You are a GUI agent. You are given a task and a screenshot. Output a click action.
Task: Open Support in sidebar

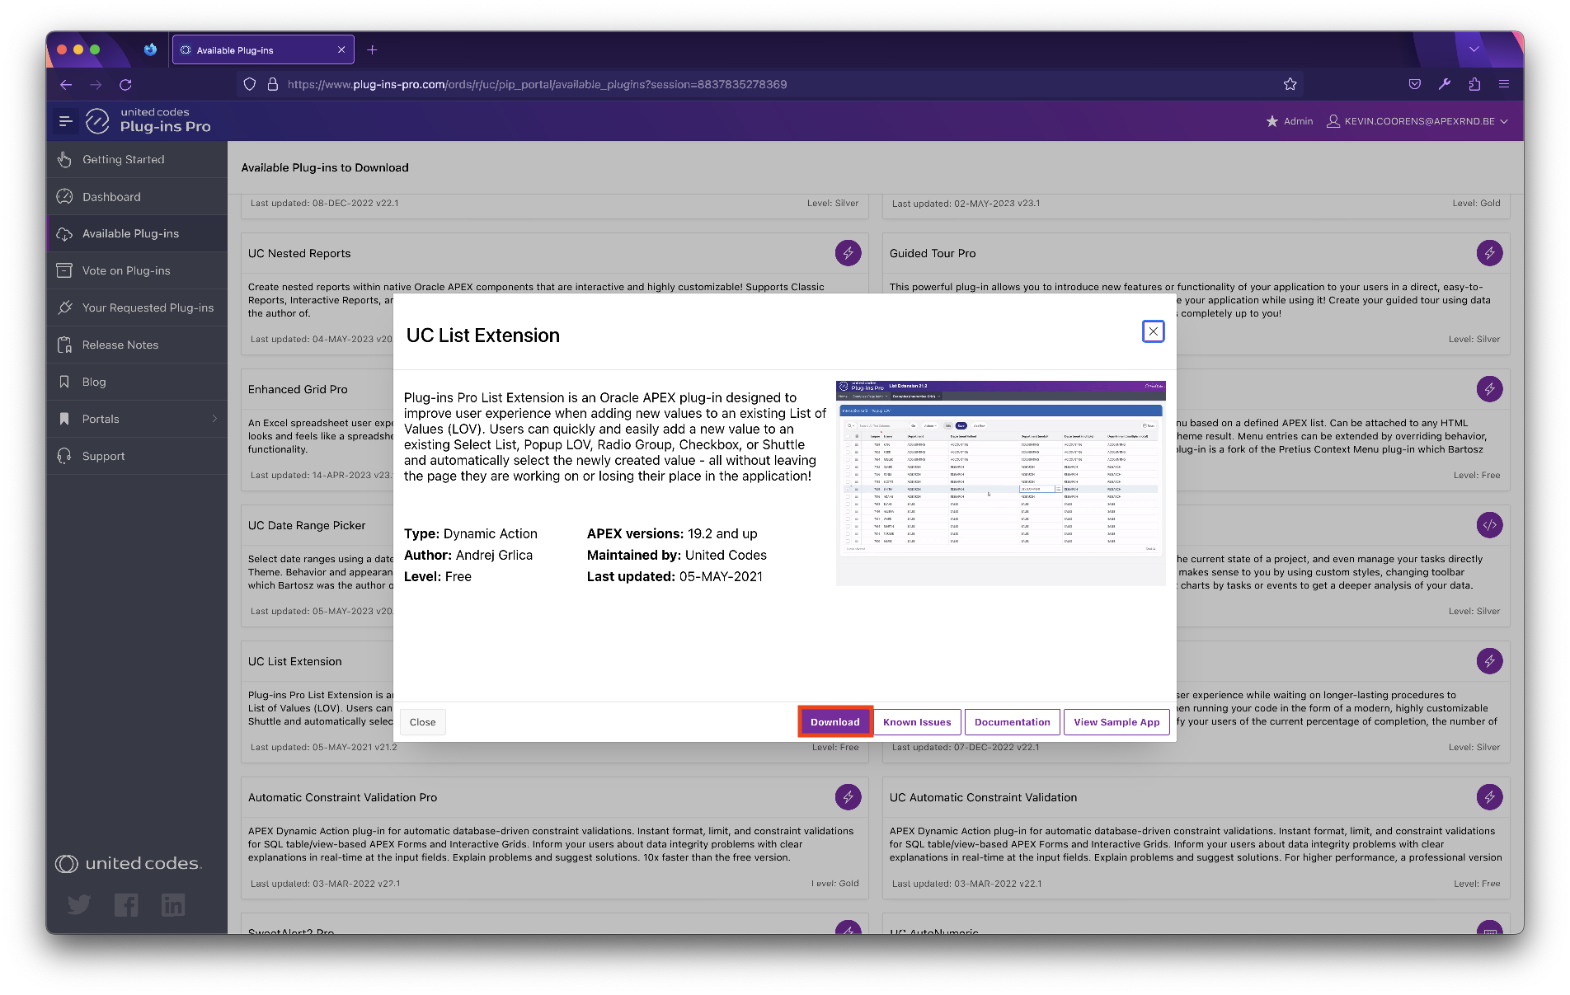pyautogui.click(x=137, y=456)
